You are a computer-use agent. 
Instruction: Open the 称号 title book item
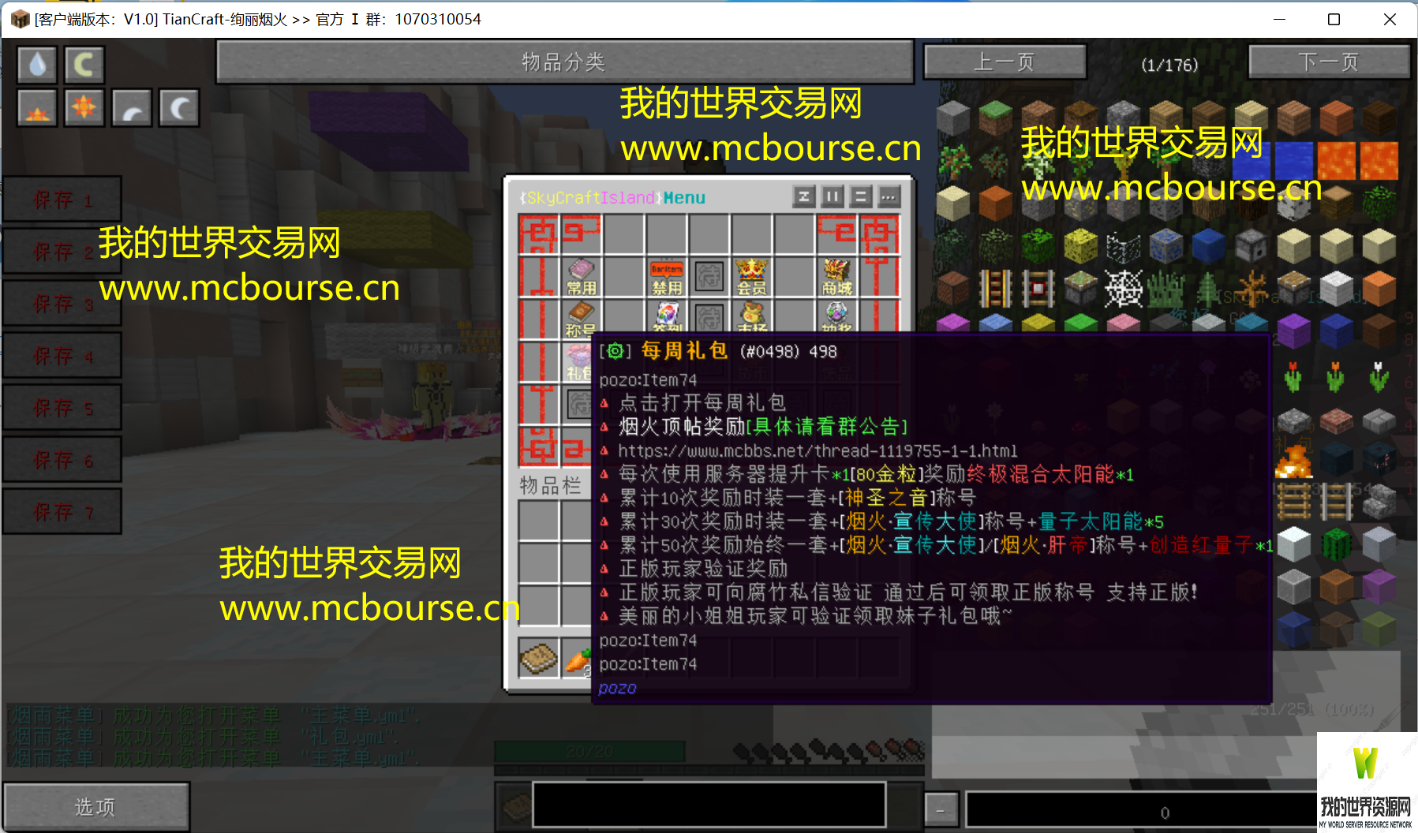point(582,318)
